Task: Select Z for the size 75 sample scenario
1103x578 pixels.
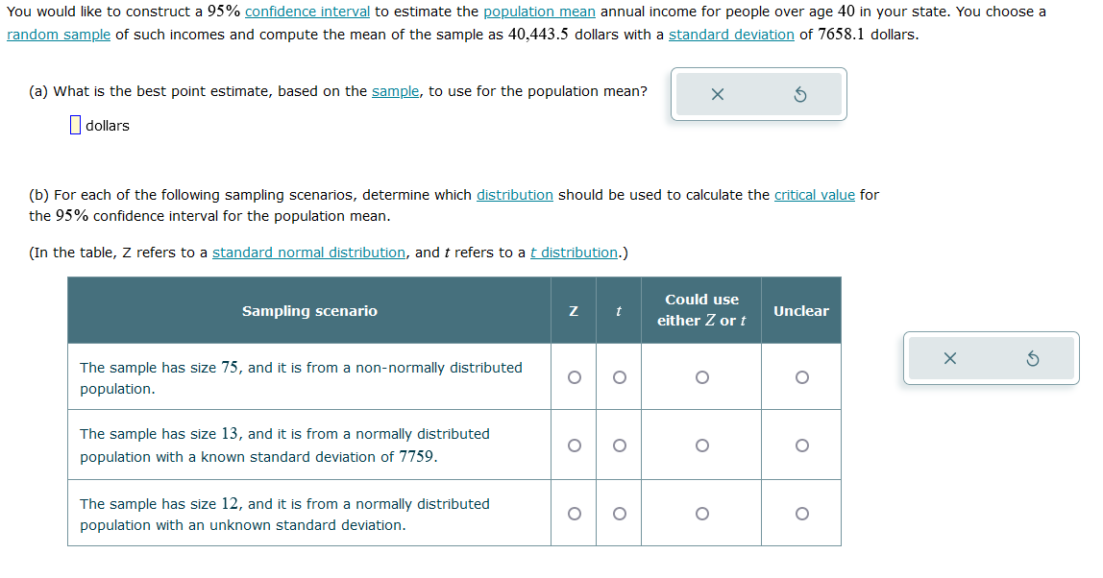Action: (574, 377)
